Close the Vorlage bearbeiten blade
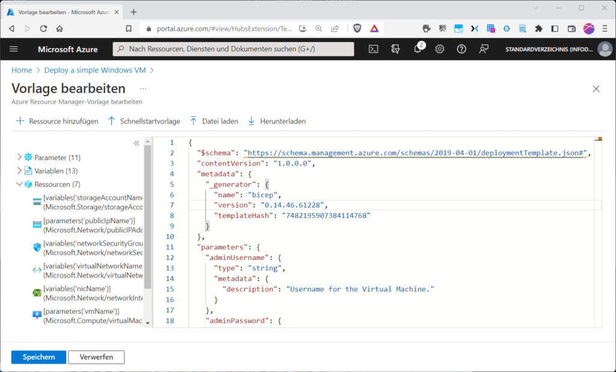Screen dimensions: 616x372 (x=596, y=89)
